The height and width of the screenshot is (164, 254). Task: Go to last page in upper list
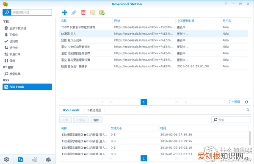coord(186,102)
